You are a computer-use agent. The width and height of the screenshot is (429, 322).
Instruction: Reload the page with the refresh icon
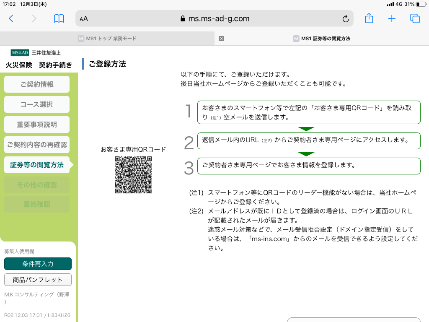coord(346,18)
